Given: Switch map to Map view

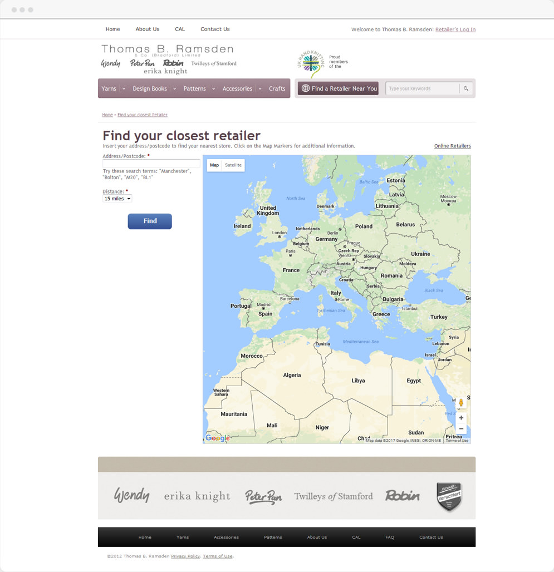Looking at the screenshot, I should 214,165.
